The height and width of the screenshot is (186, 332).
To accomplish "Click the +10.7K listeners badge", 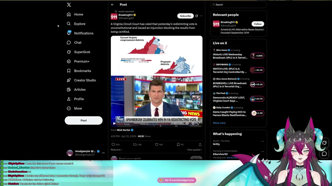I will pyautogui.click(x=257, y=99).
